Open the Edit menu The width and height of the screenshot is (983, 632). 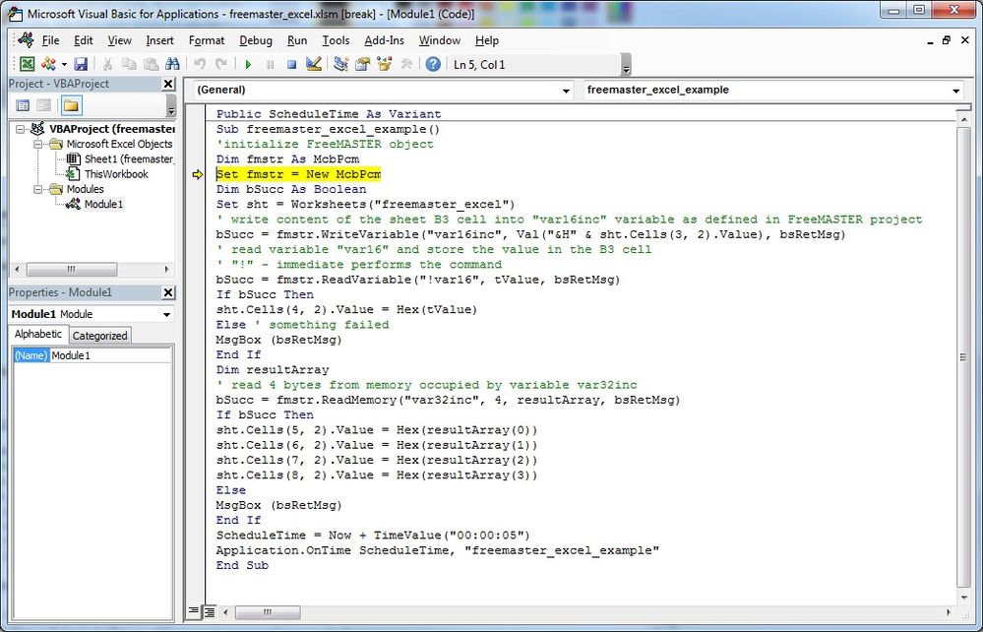pos(84,40)
